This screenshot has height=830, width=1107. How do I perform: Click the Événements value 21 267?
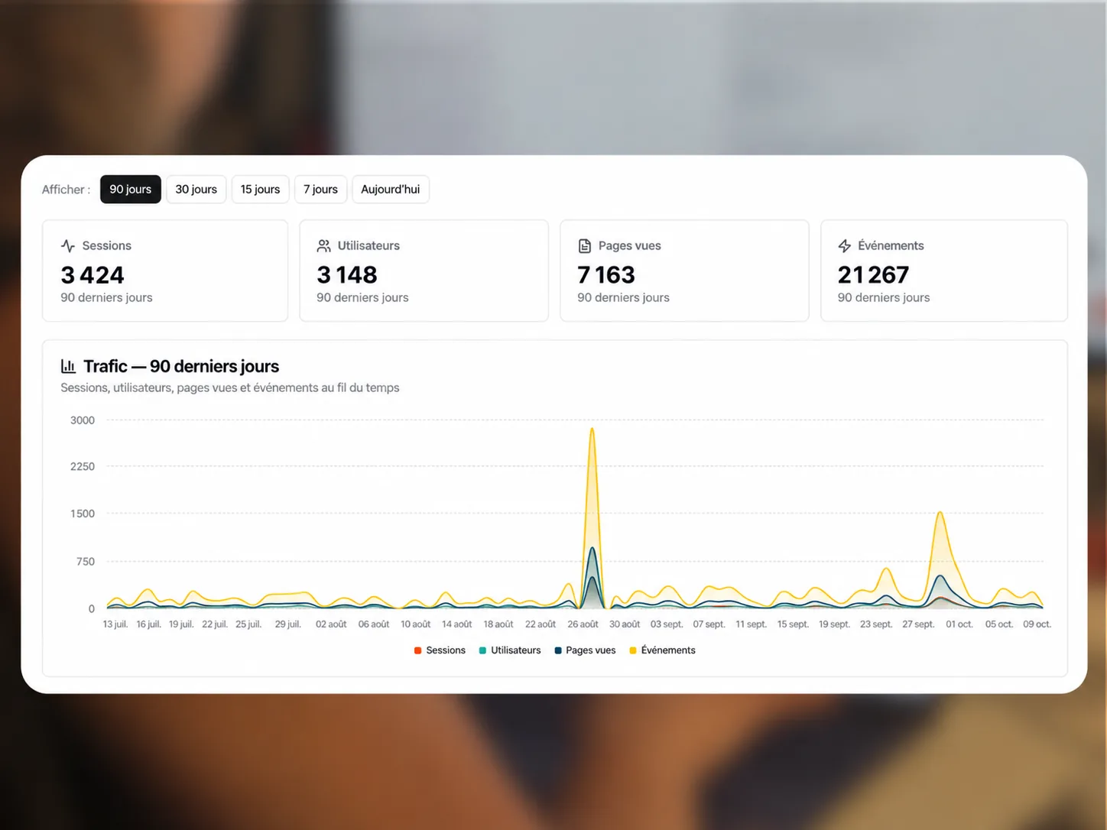click(873, 275)
